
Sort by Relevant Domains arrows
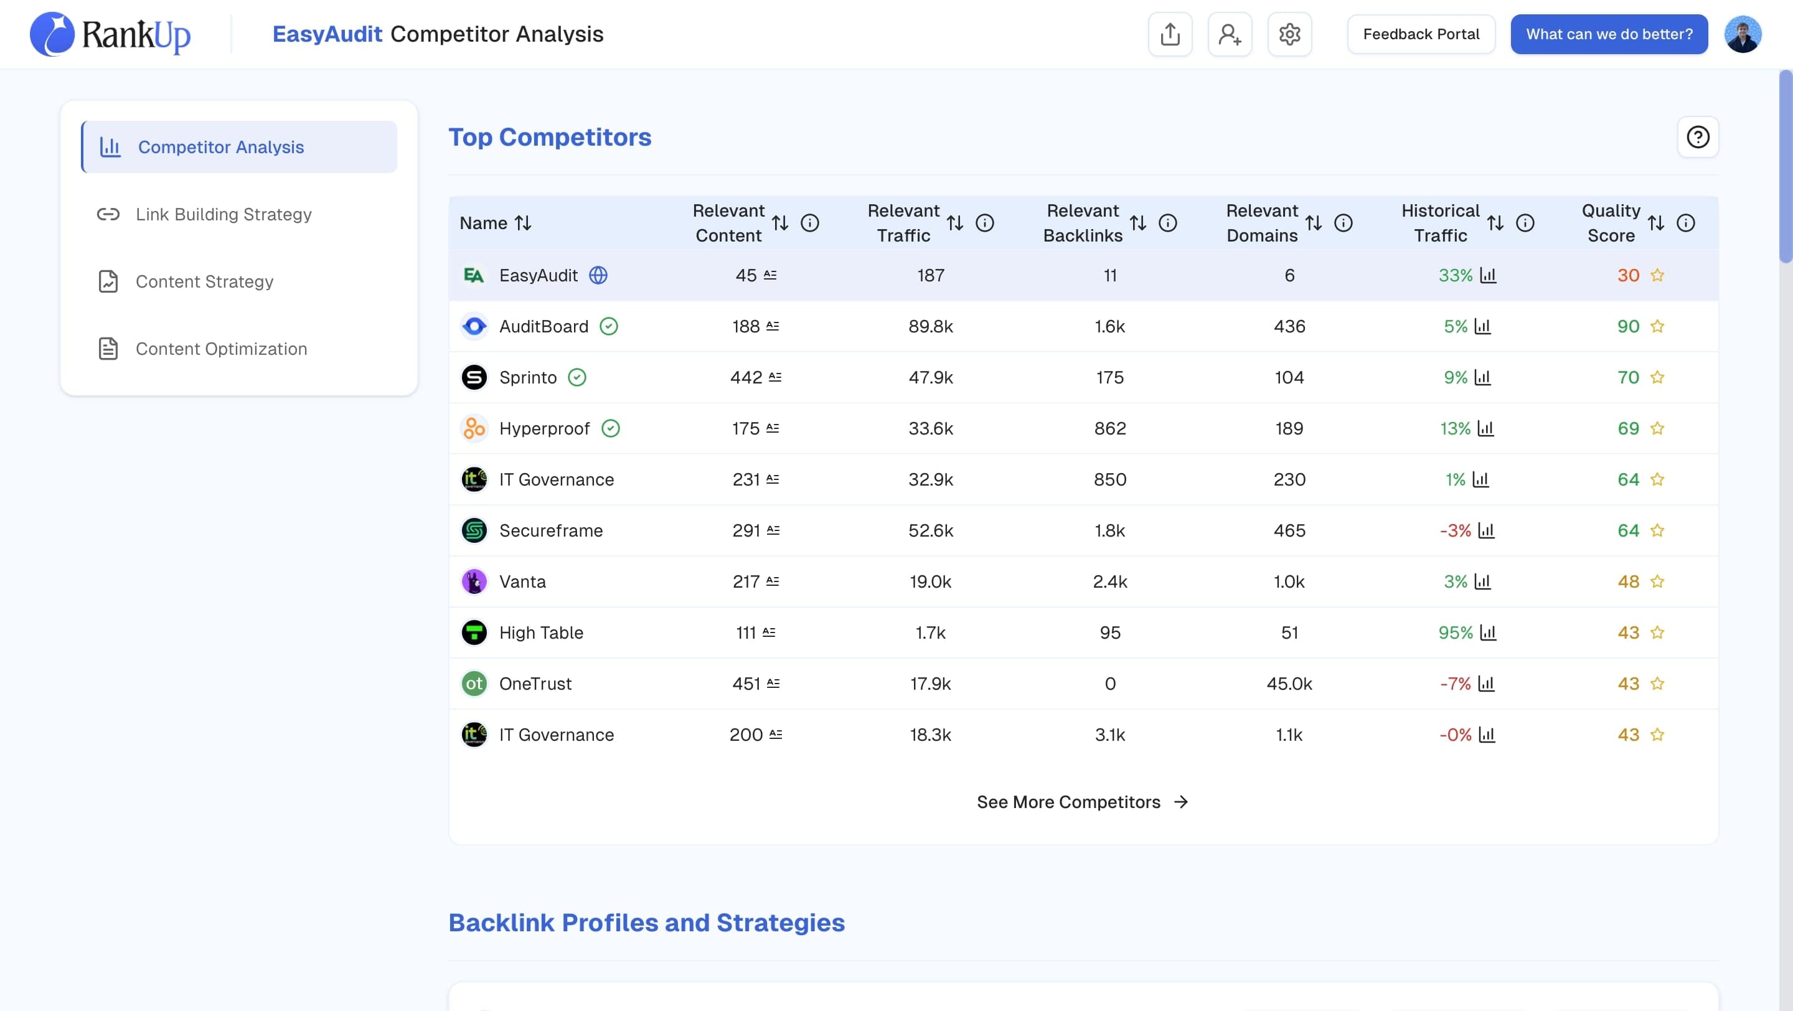(x=1314, y=223)
